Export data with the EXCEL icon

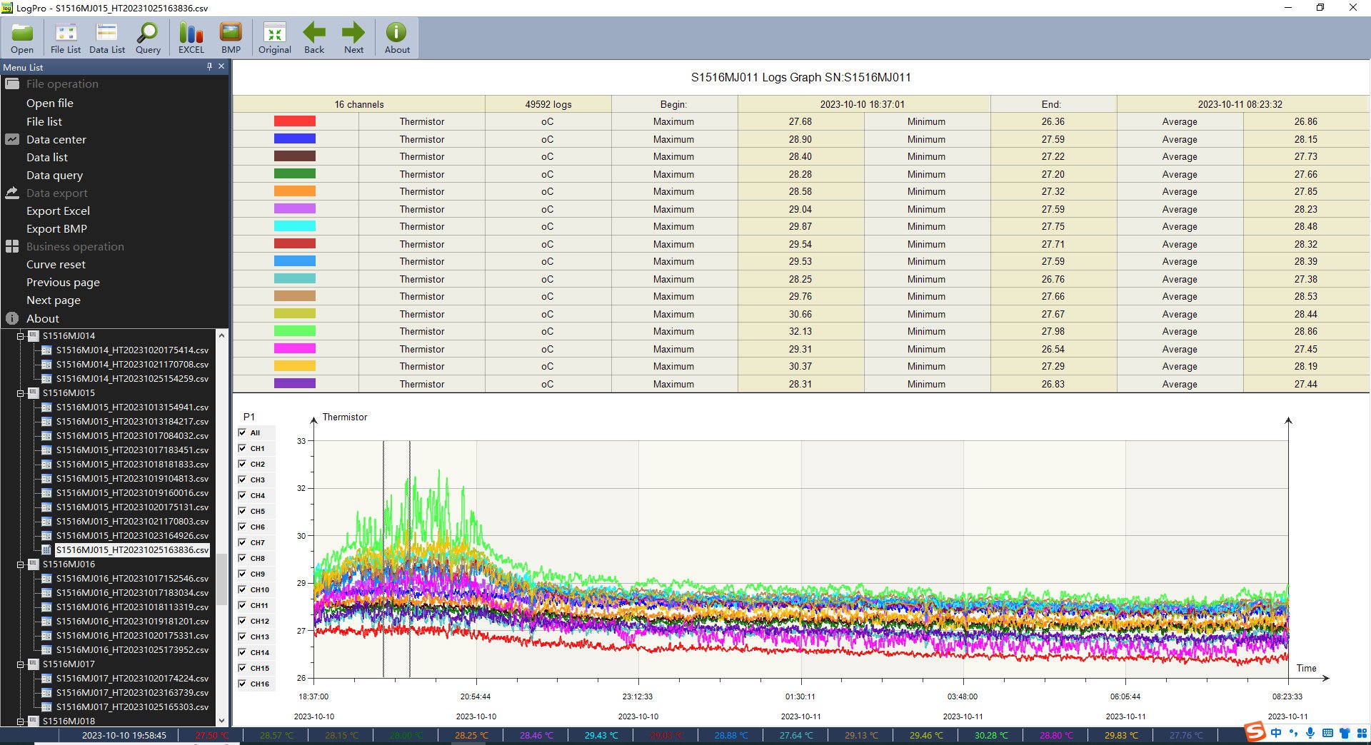(x=191, y=38)
